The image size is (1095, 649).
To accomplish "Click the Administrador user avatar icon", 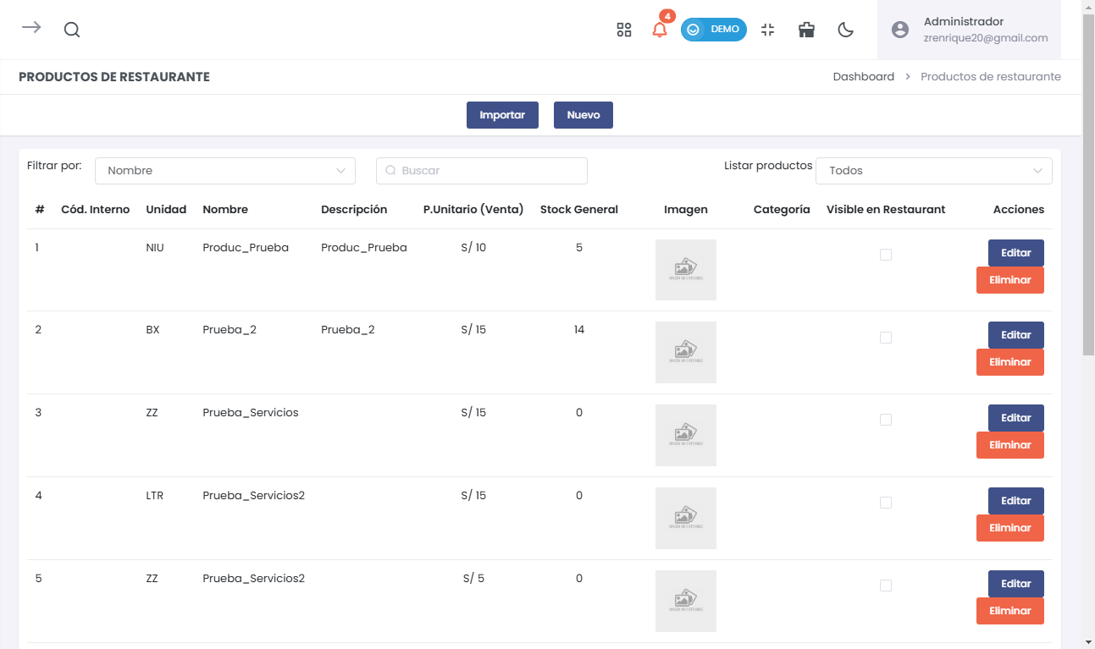I will 900,30.
